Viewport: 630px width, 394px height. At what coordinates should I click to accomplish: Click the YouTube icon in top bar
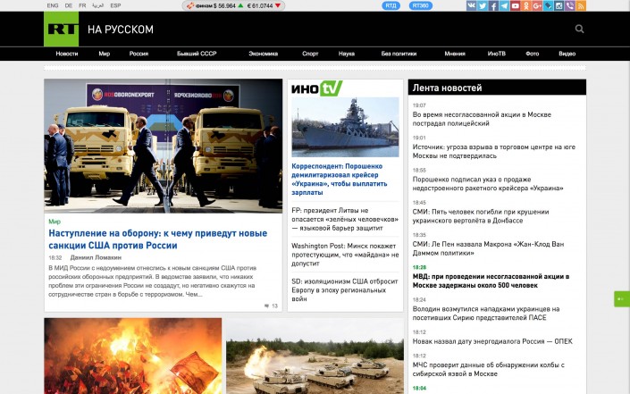pos(516,5)
